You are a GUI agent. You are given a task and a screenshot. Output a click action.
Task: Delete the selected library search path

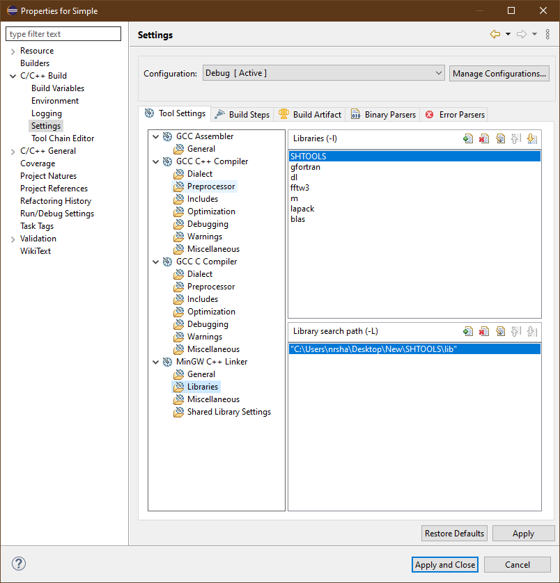484,331
